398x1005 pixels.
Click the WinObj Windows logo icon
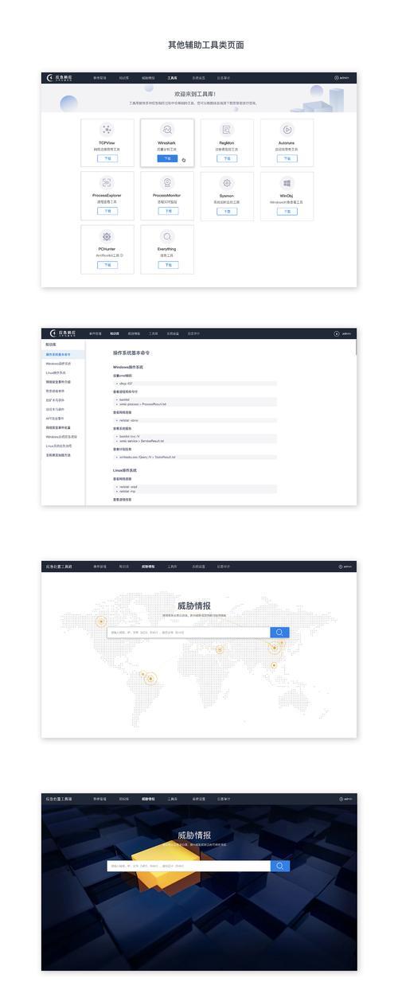(x=287, y=183)
